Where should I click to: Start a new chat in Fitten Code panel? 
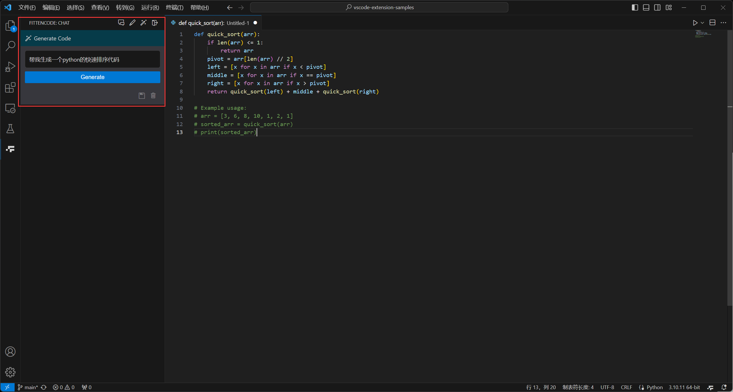pyautogui.click(x=121, y=23)
